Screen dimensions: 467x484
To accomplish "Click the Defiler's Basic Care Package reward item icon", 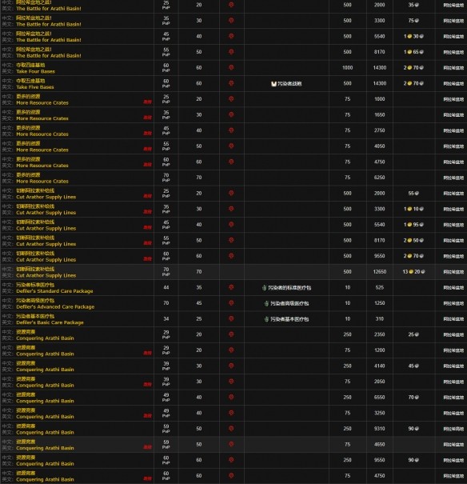I will pyautogui.click(x=266, y=319).
